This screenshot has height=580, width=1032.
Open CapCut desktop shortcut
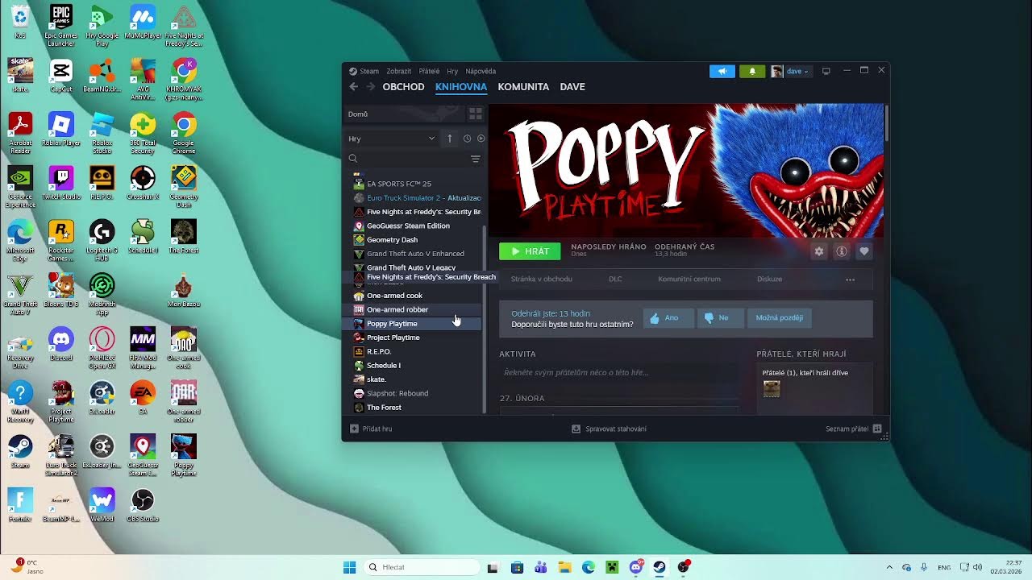[x=60, y=76]
